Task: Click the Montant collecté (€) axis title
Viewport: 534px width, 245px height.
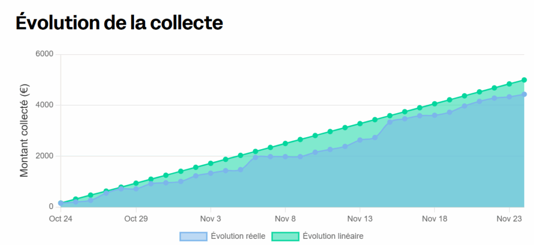Action: (25, 130)
